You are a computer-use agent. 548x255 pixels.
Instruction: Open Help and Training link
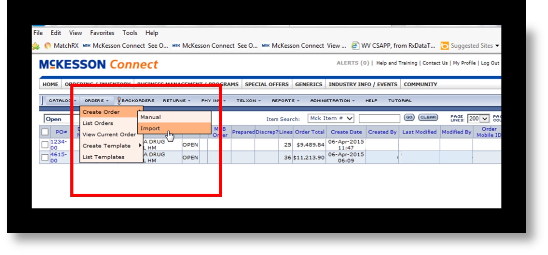click(397, 63)
